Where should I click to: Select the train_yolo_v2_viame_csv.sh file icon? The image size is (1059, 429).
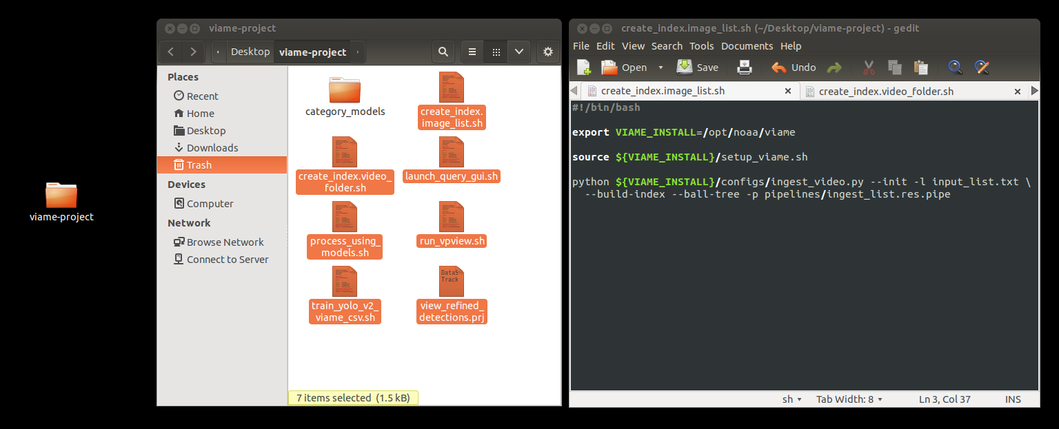pyautogui.click(x=345, y=282)
